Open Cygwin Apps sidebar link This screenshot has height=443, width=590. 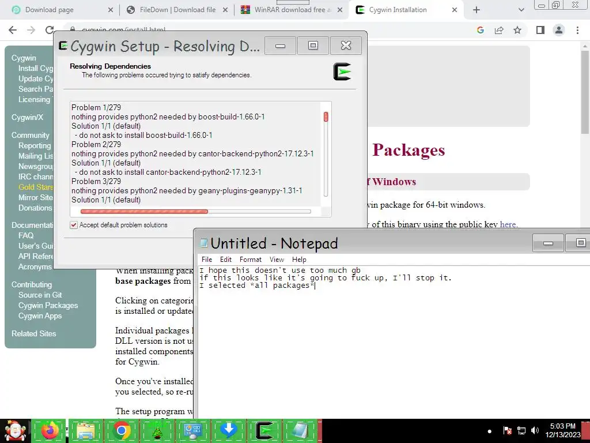tap(40, 316)
